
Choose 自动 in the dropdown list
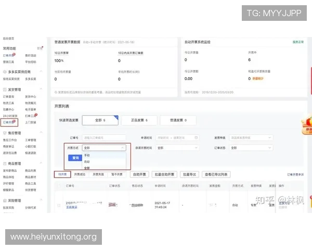[104, 161]
